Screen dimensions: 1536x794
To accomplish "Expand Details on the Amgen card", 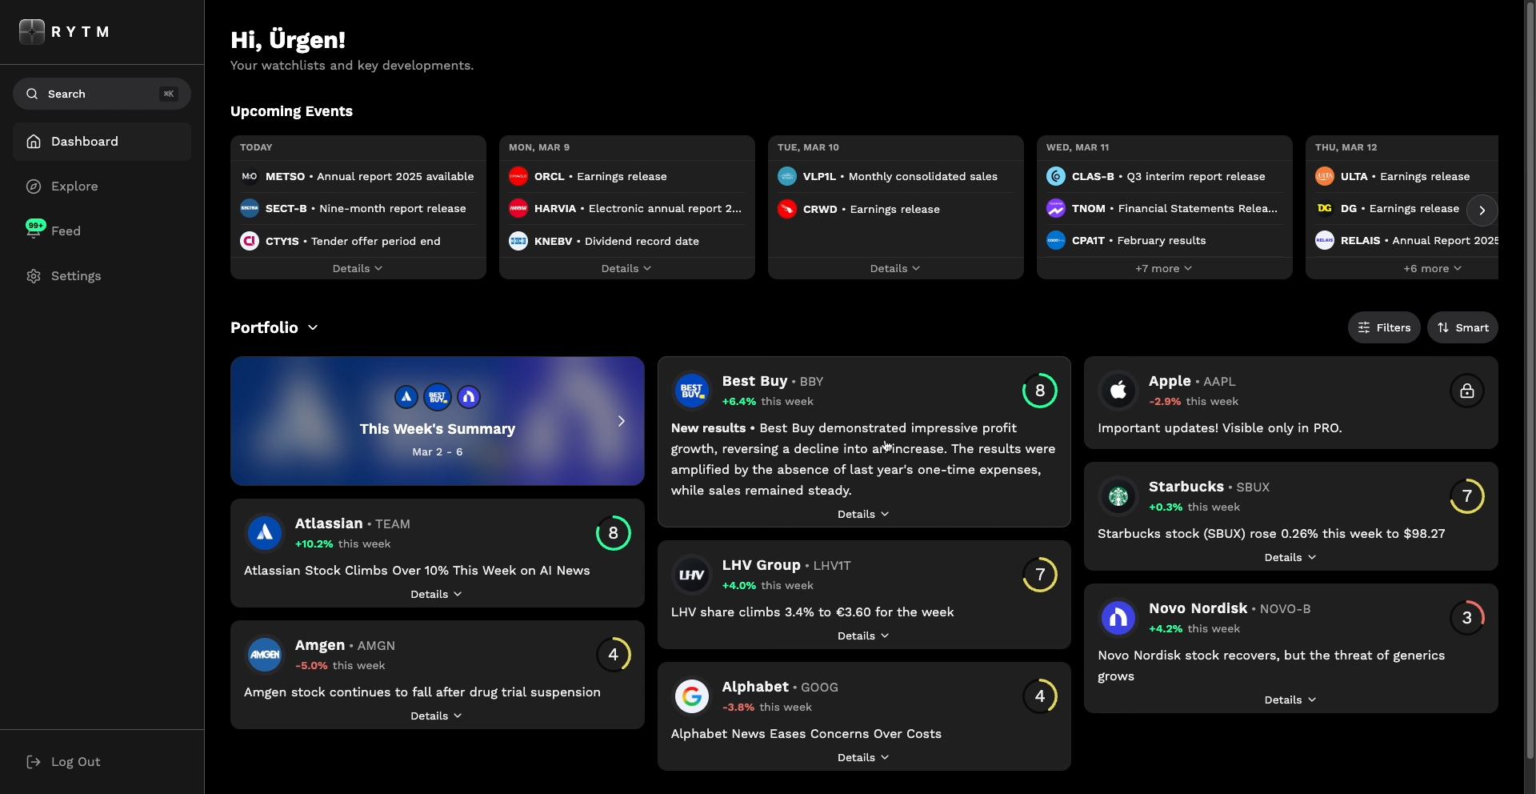I will [436, 716].
